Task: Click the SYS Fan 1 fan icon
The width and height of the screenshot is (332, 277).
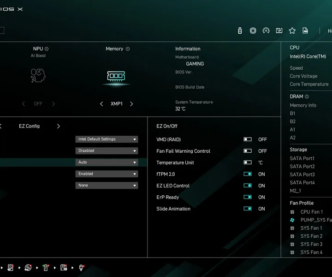Action: tap(292, 228)
